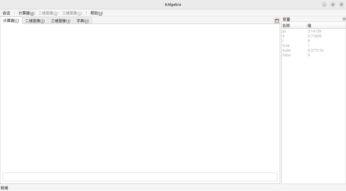The width and height of the screenshot is (346, 191).
Task: Click the calculator icon at tab bar corner
Action: [x=277, y=21]
